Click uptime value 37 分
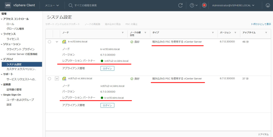 (245, 78)
